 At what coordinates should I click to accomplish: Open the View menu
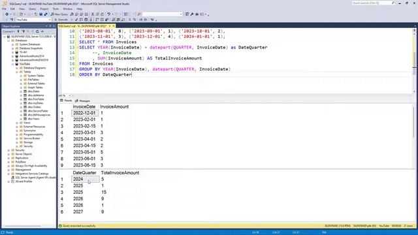pos(22,8)
